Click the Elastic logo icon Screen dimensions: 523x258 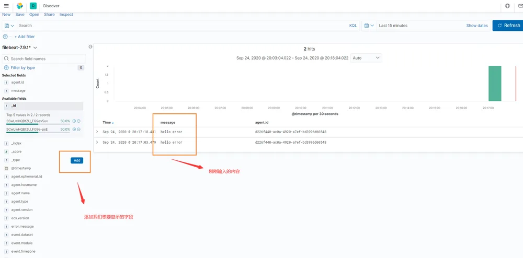point(20,6)
